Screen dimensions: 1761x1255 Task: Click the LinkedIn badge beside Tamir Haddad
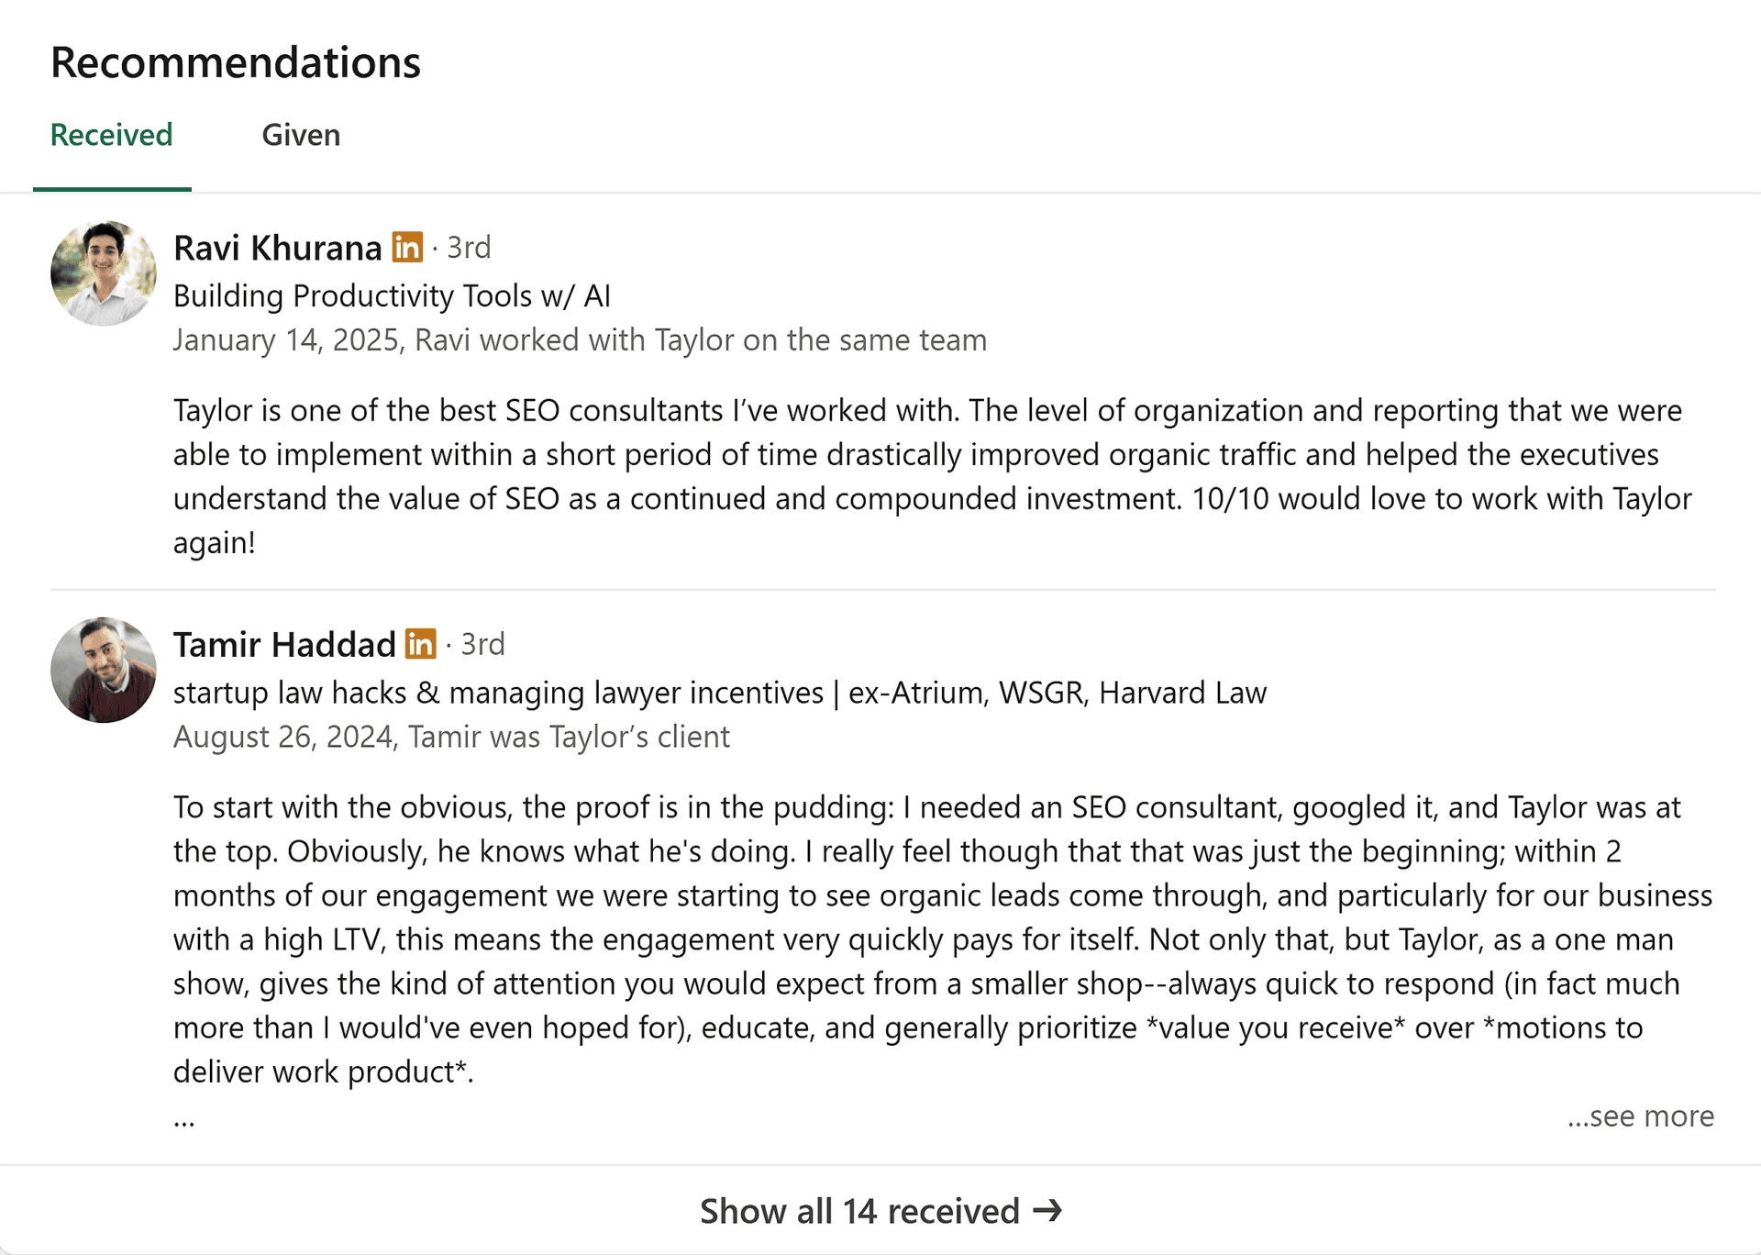(421, 644)
